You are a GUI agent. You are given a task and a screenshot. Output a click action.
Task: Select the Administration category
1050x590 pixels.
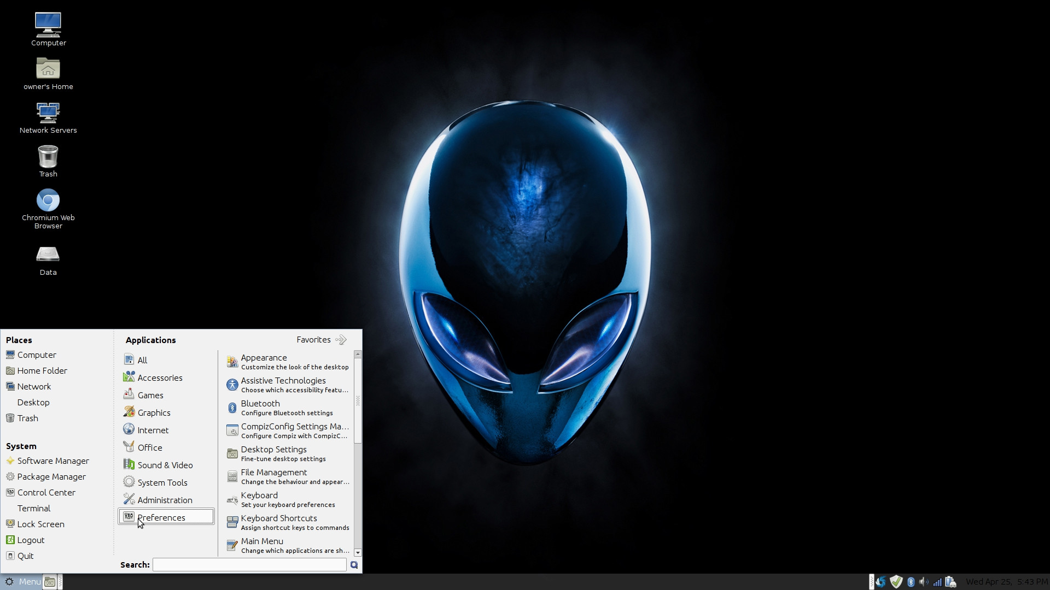(x=166, y=499)
